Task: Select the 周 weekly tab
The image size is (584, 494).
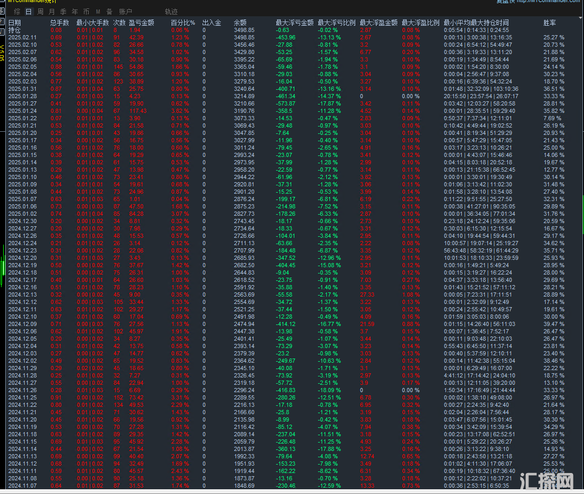Action: 40,12
